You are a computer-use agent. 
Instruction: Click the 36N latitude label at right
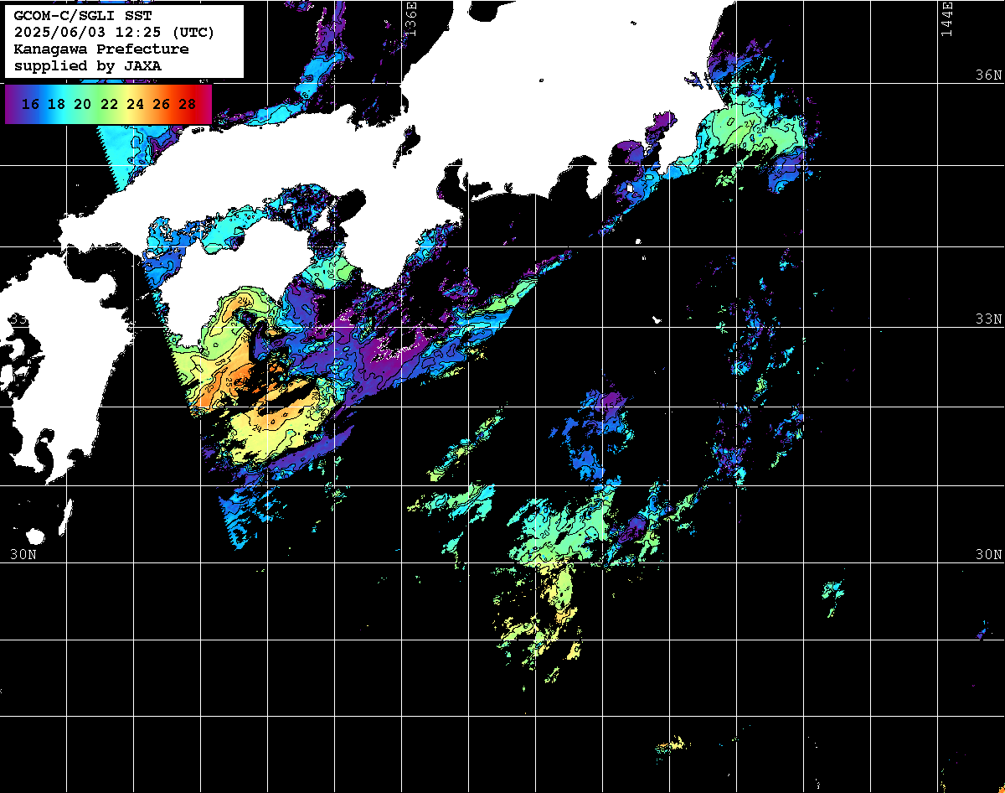[x=988, y=75]
